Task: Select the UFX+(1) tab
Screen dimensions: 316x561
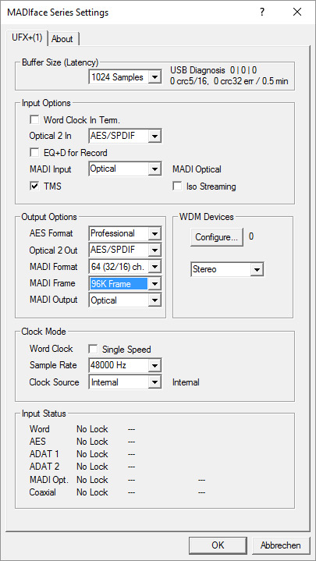Action: 28,38
